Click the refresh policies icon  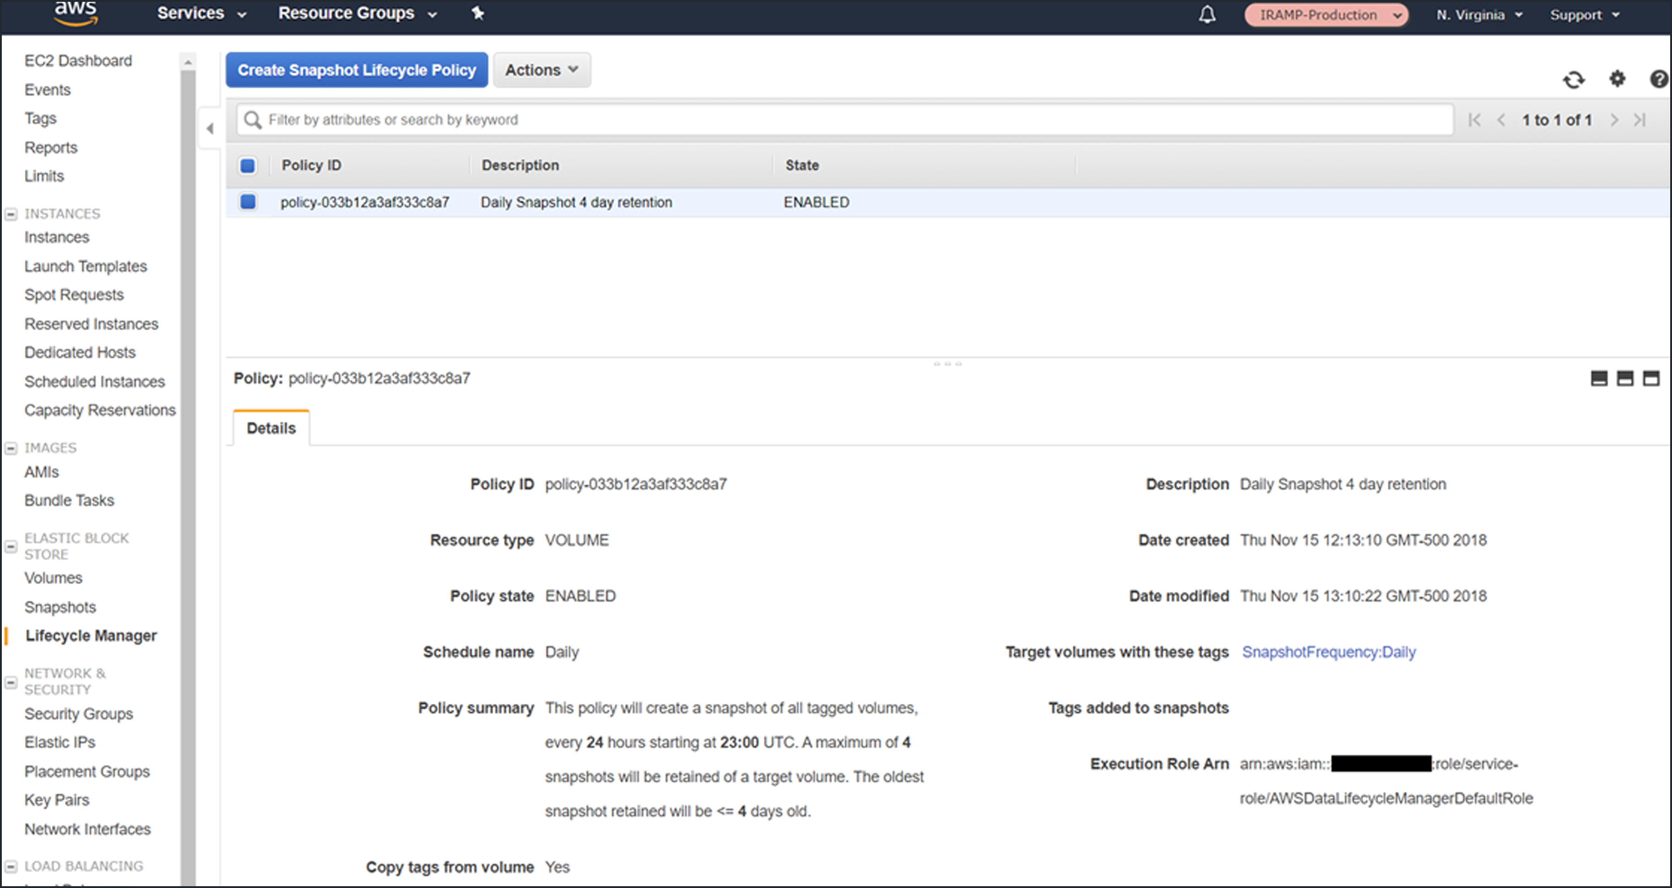[x=1574, y=80]
